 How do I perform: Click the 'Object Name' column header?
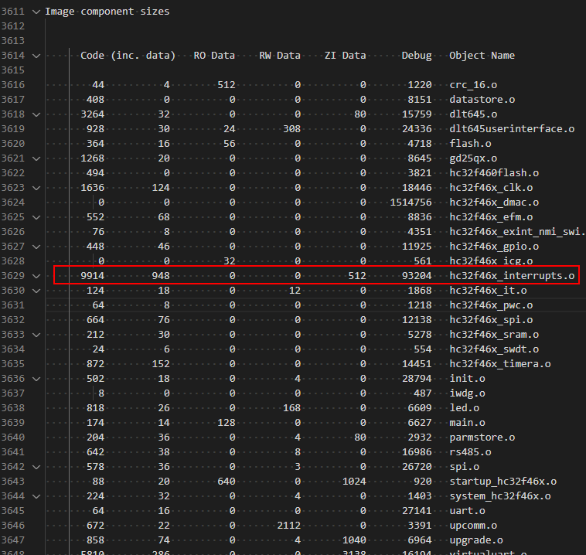482,56
